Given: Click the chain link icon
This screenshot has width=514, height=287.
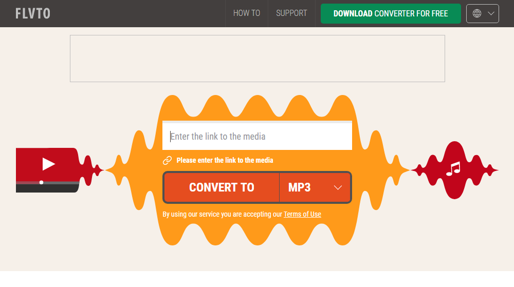Looking at the screenshot, I should (x=167, y=160).
